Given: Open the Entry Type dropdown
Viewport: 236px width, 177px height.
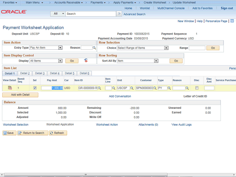Looking at the screenshot, I should [60, 48].
